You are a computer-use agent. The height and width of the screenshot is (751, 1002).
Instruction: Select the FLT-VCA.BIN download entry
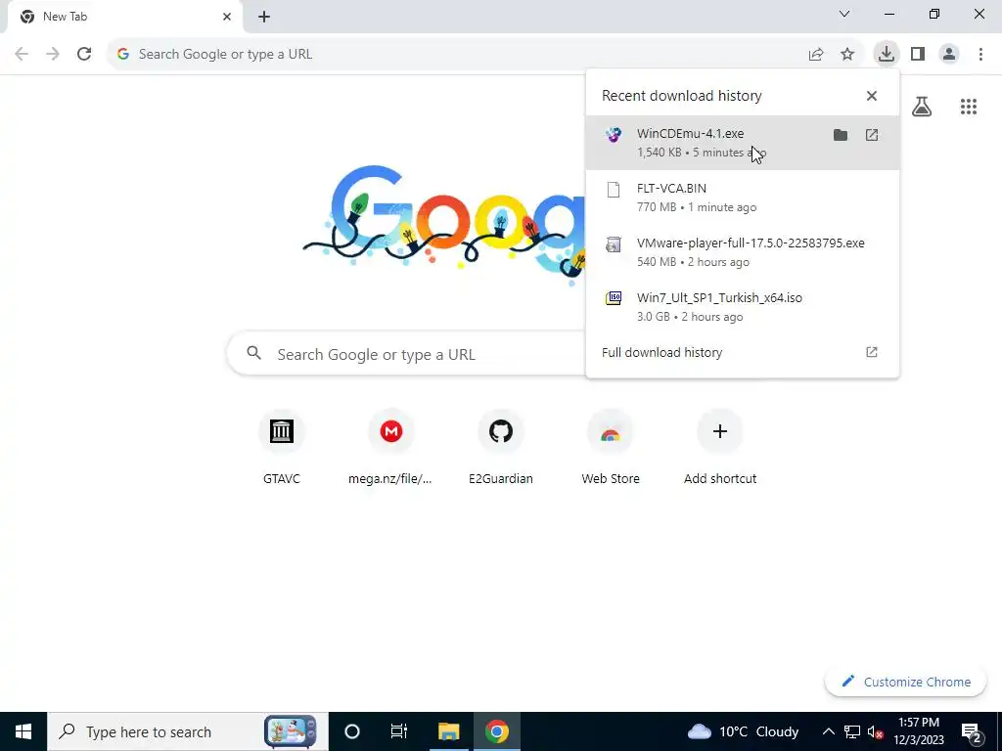point(743,198)
